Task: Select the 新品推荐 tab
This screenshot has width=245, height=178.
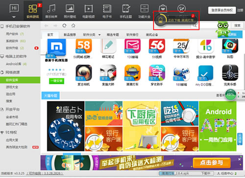Action: pos(70,35)
